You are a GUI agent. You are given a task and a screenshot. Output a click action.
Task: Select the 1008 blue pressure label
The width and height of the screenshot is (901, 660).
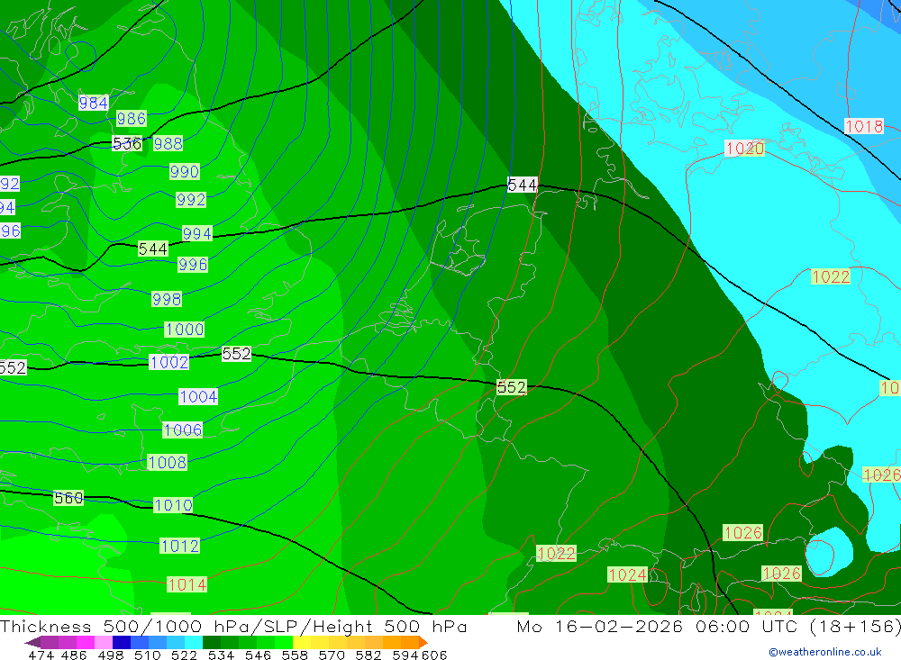point(168,463)
